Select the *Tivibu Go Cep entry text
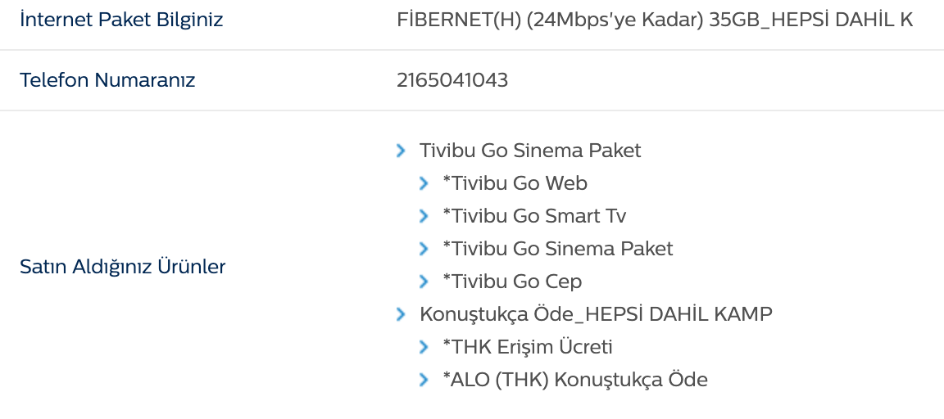Screen dimensions: 944x419 (x=512, y=282)
